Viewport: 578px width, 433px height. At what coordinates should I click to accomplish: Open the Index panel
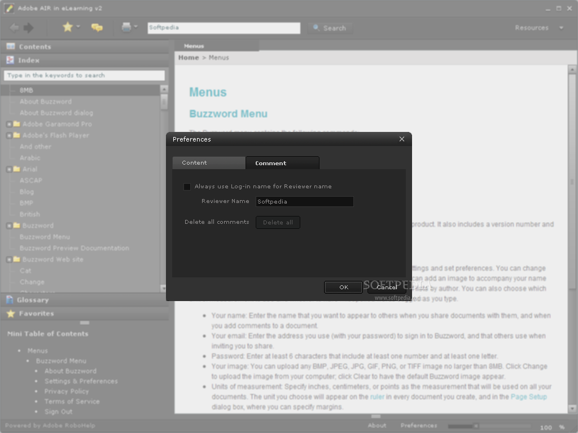tap(85, 60)
